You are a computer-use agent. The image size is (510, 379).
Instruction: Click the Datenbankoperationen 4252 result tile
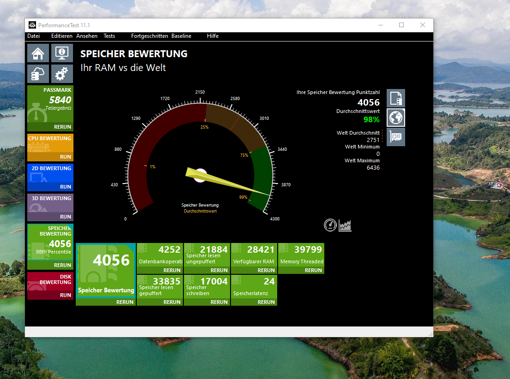click(160, 255)
